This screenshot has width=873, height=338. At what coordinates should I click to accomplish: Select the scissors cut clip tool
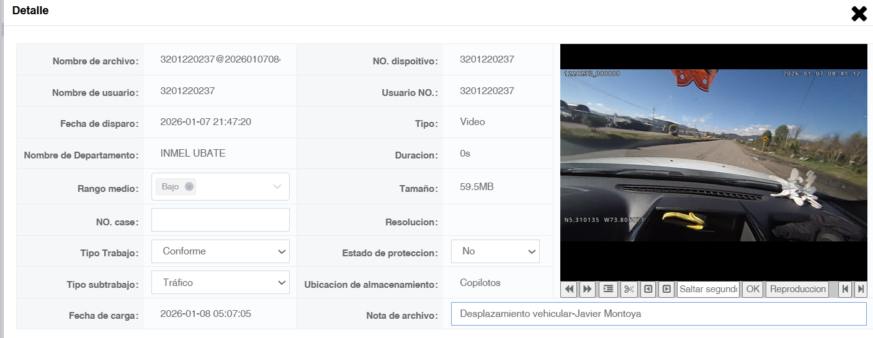(x=629, y=289)
